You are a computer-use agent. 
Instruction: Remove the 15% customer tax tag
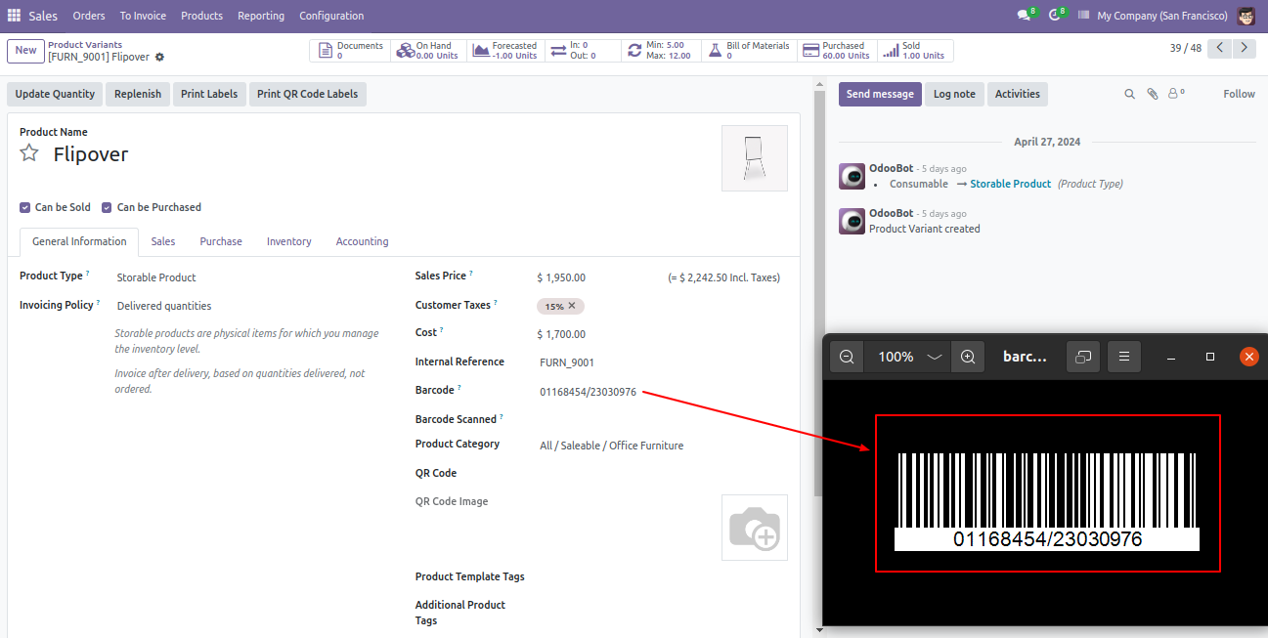[x=573, y=306]
